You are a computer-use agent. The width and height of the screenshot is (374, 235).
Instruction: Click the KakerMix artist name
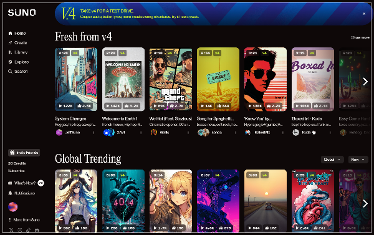click(262, 132)
